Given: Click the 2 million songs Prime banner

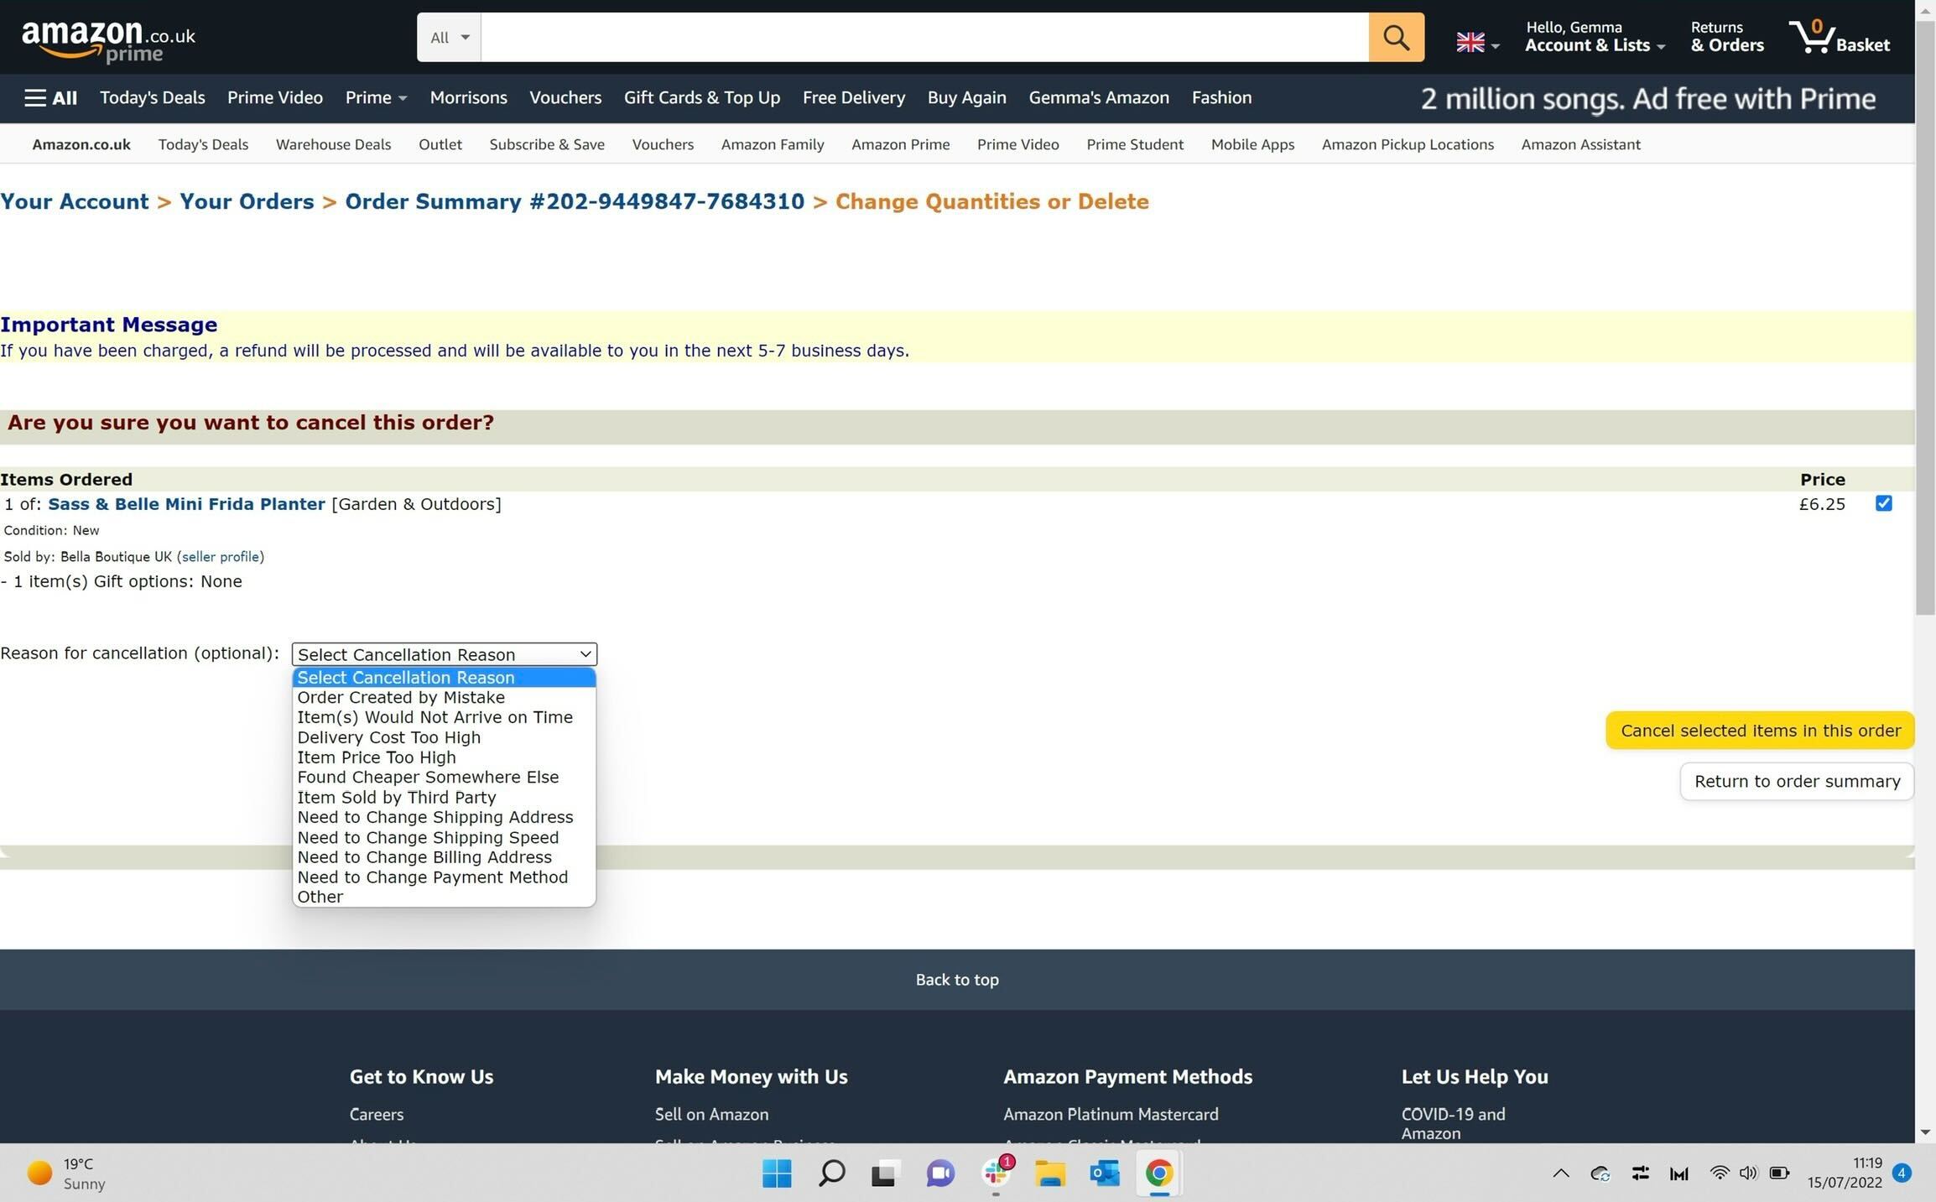Looking at the screenshot, I should tap(1647, 99).
